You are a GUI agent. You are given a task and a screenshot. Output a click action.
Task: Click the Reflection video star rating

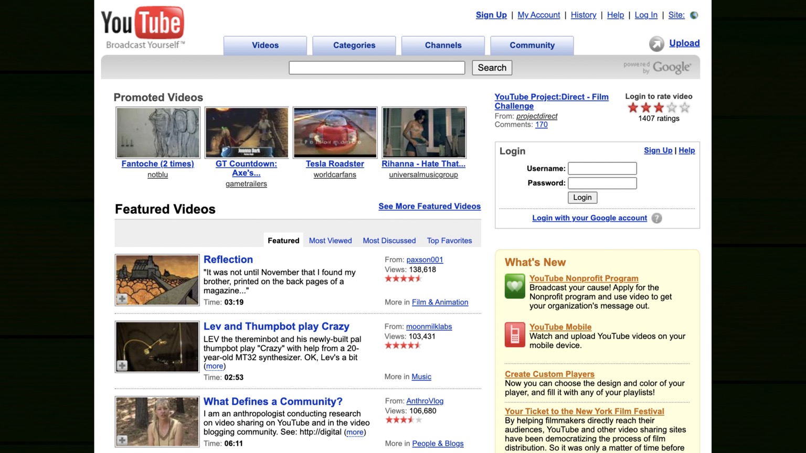point(404,278)
